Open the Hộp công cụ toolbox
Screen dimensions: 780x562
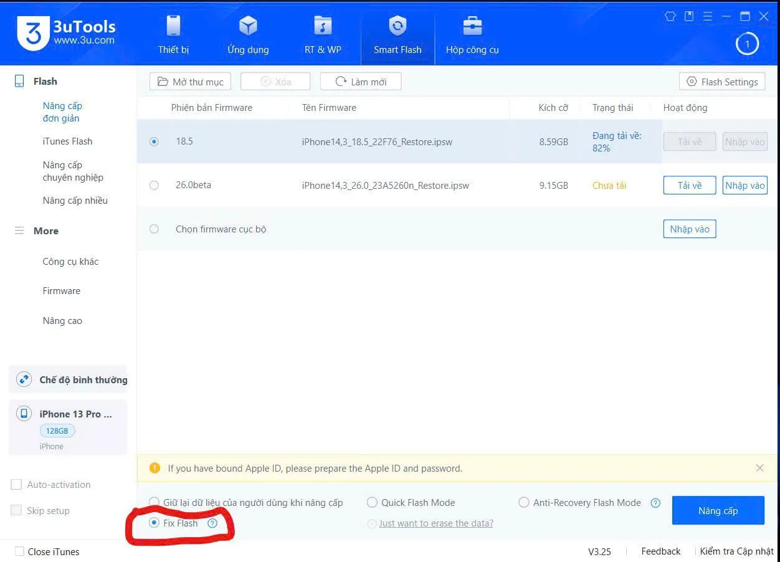(x=472, y=35)
